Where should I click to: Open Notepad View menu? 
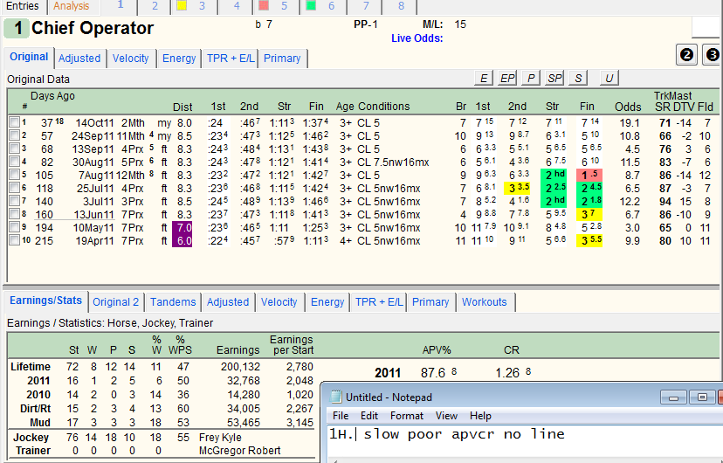[x=446, y=416]
